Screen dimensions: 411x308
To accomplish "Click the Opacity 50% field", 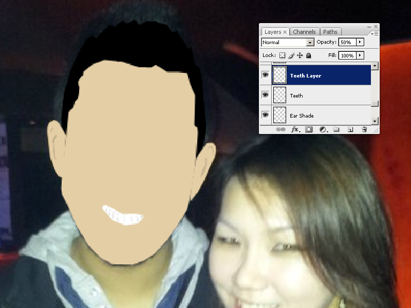I will (x=347, y=42).
